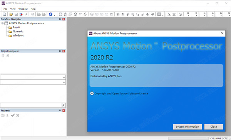
Task: Open a file with the folder icon
Action: tap(11, 14)
